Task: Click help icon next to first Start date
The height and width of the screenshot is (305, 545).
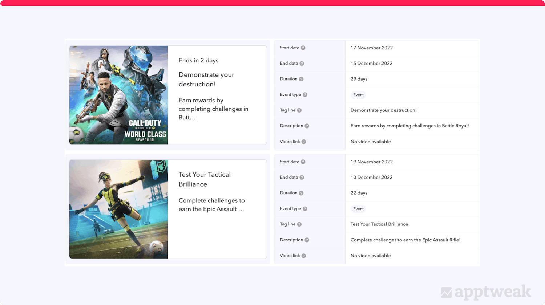Action: coord(303,48)
